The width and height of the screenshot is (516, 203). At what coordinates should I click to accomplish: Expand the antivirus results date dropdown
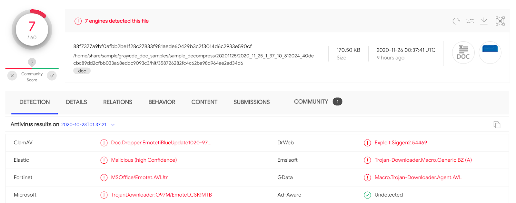[113, 125]
